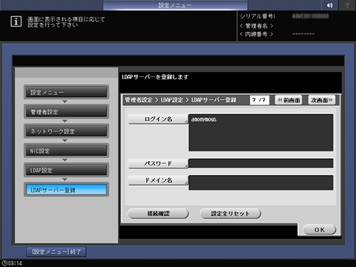Click the clock icon in the status bar
This screenshot has width=356, height=267.
tap(4, 263)
